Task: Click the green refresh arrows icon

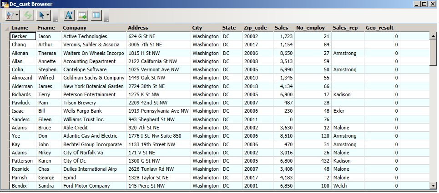Action: point(28,15)
